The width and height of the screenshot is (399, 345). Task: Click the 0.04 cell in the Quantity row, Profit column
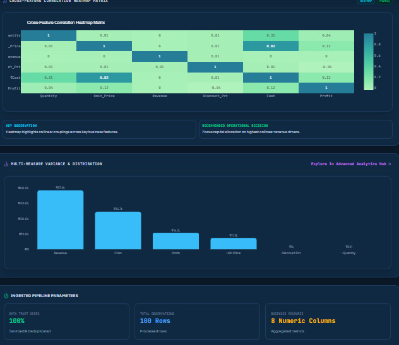[x=326, y=35]
